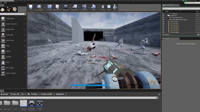Click the search magnifier in Place Actors panel
200x112 pixels.
(x=25, y=14)
